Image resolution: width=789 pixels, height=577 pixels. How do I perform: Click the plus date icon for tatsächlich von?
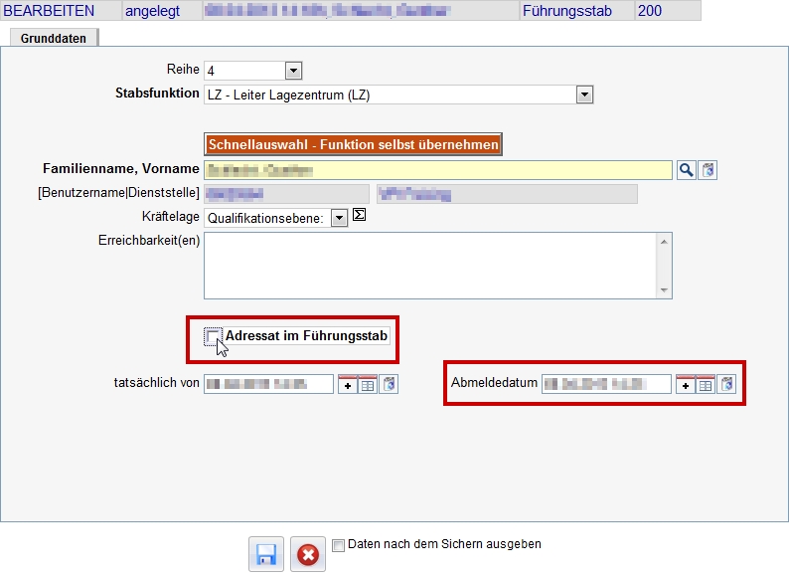347,384
